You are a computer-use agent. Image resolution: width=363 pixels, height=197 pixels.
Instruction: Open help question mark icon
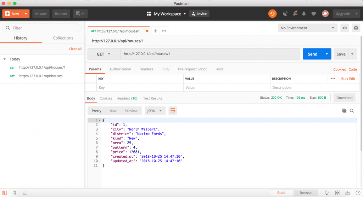pos(358,193)
